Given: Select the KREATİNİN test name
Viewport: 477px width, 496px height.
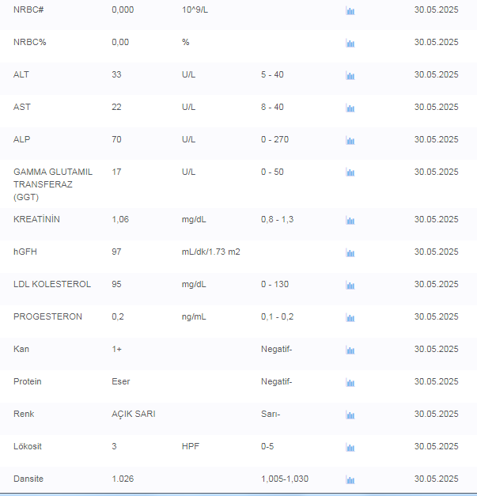Looking at the screenshot, I should click(36, 219).
